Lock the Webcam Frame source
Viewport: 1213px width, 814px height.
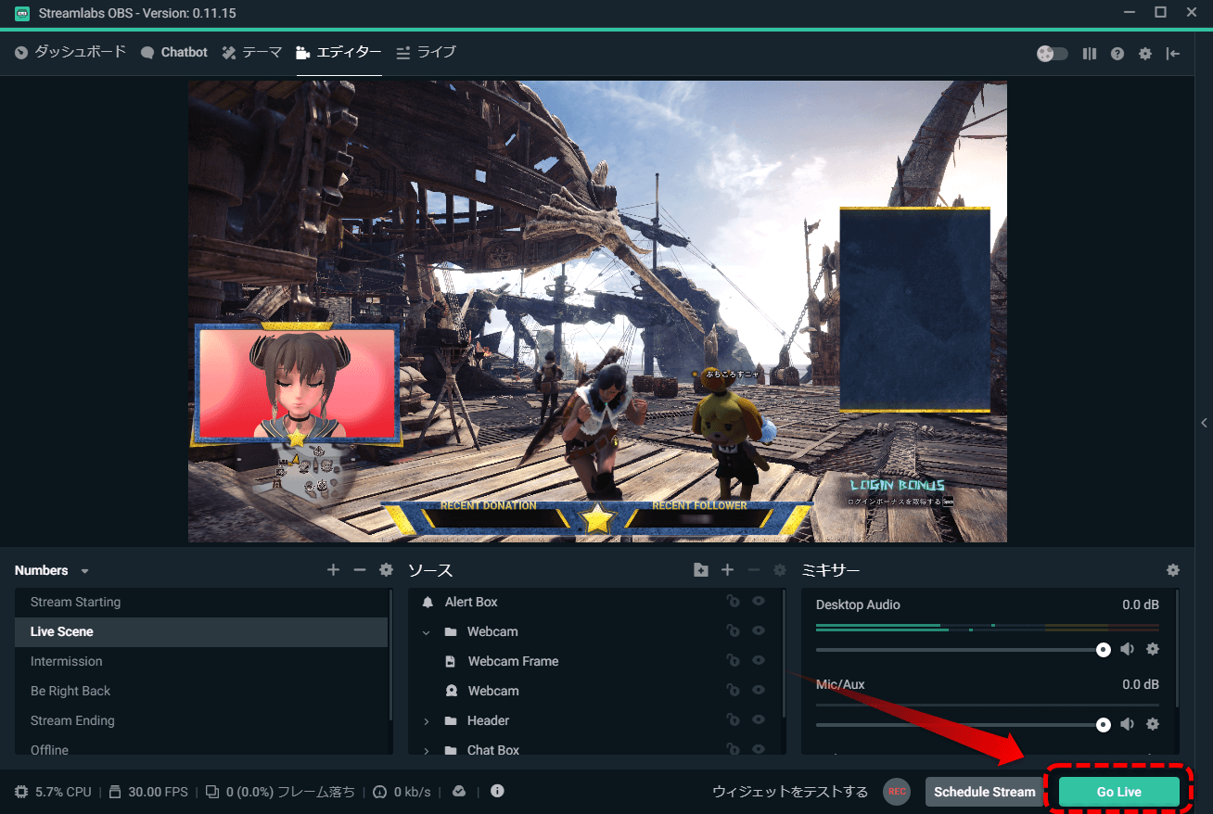[733, 661]
